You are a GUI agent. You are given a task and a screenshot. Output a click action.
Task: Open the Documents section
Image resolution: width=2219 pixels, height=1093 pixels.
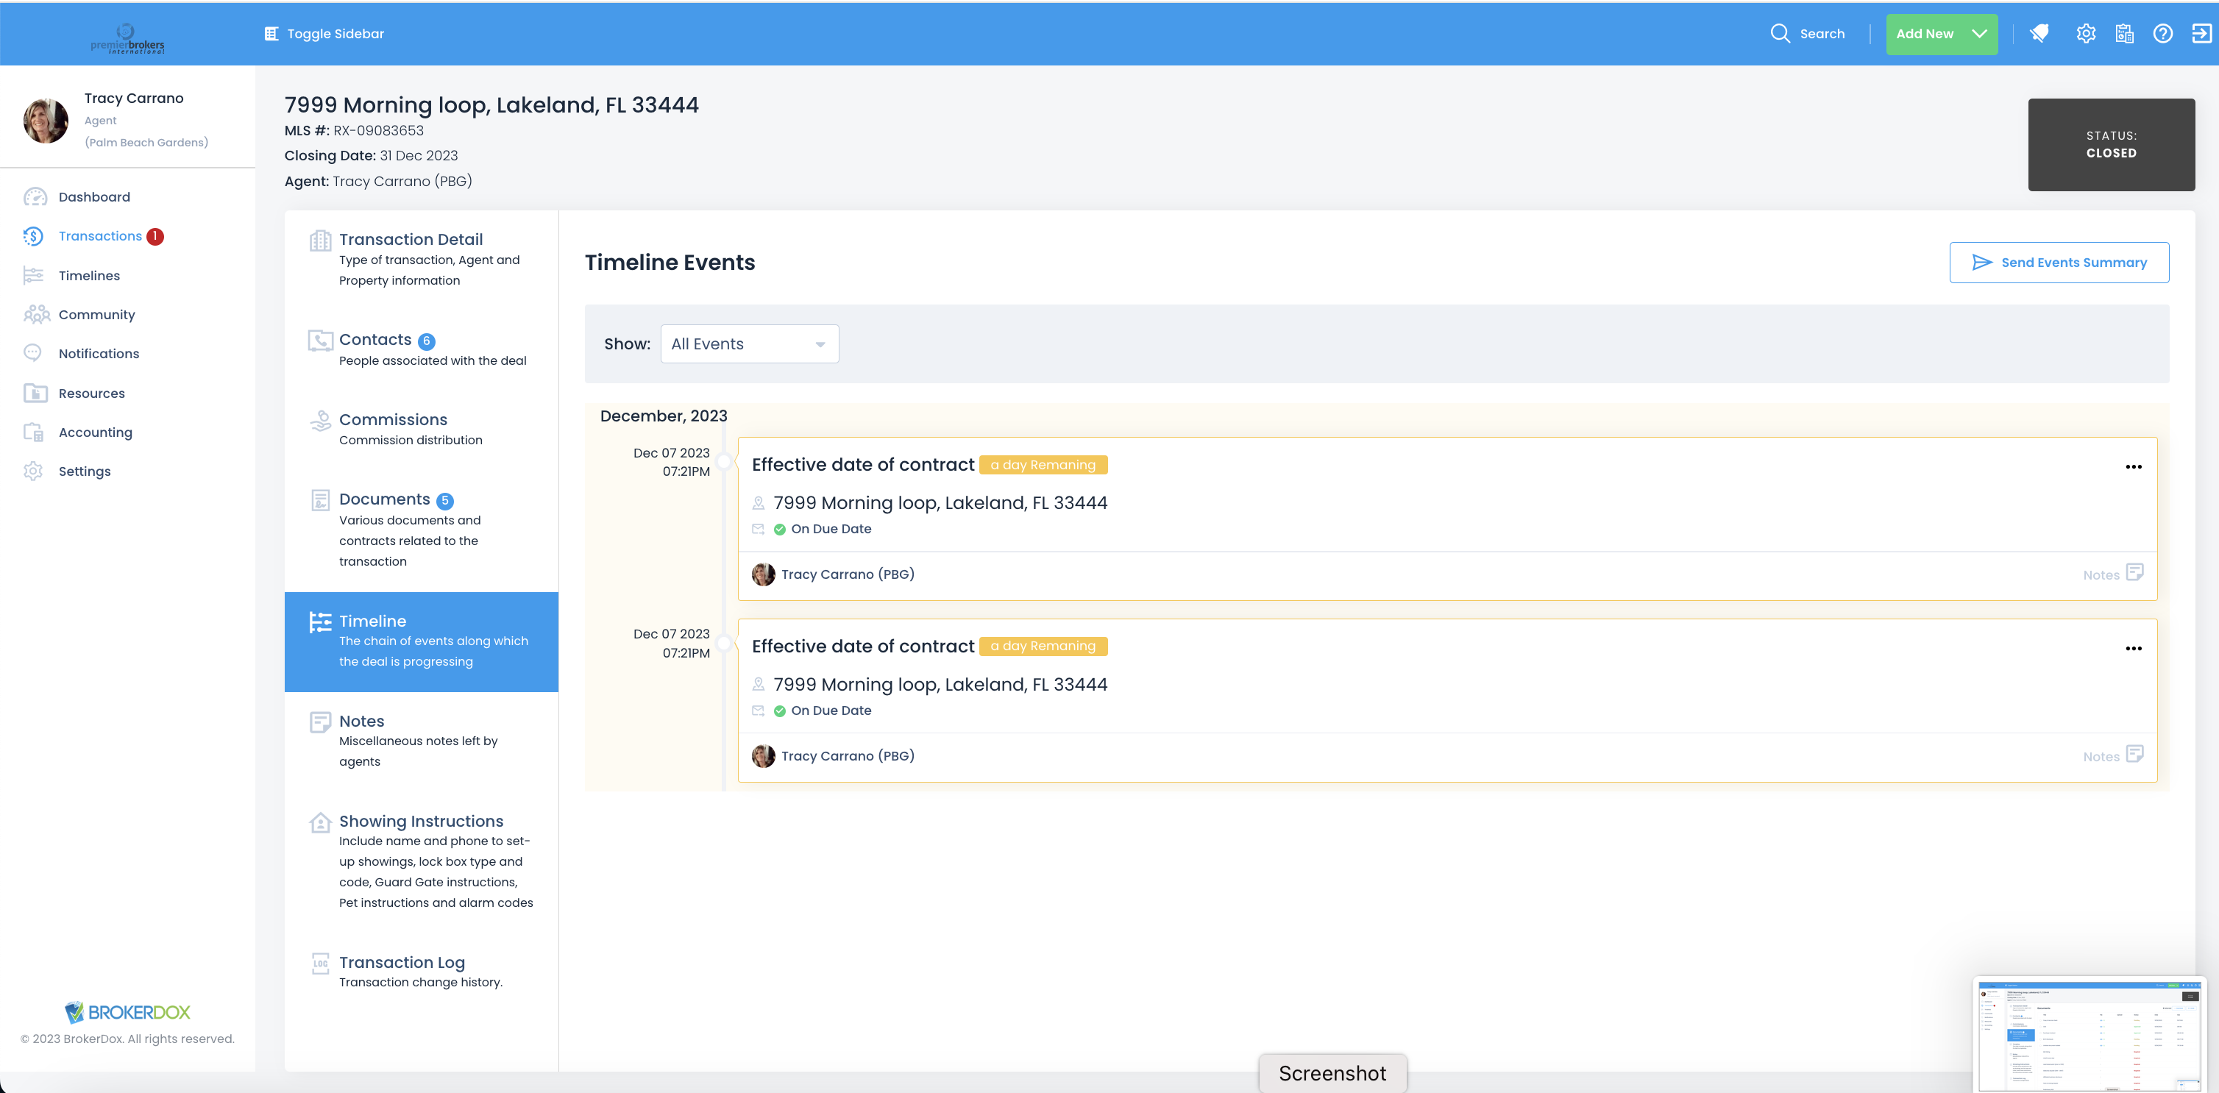pyautogui.click(x=422, y=530)
